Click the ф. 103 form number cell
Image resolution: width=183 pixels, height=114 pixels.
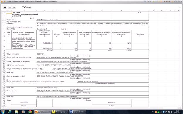click(x=140, y=12)
